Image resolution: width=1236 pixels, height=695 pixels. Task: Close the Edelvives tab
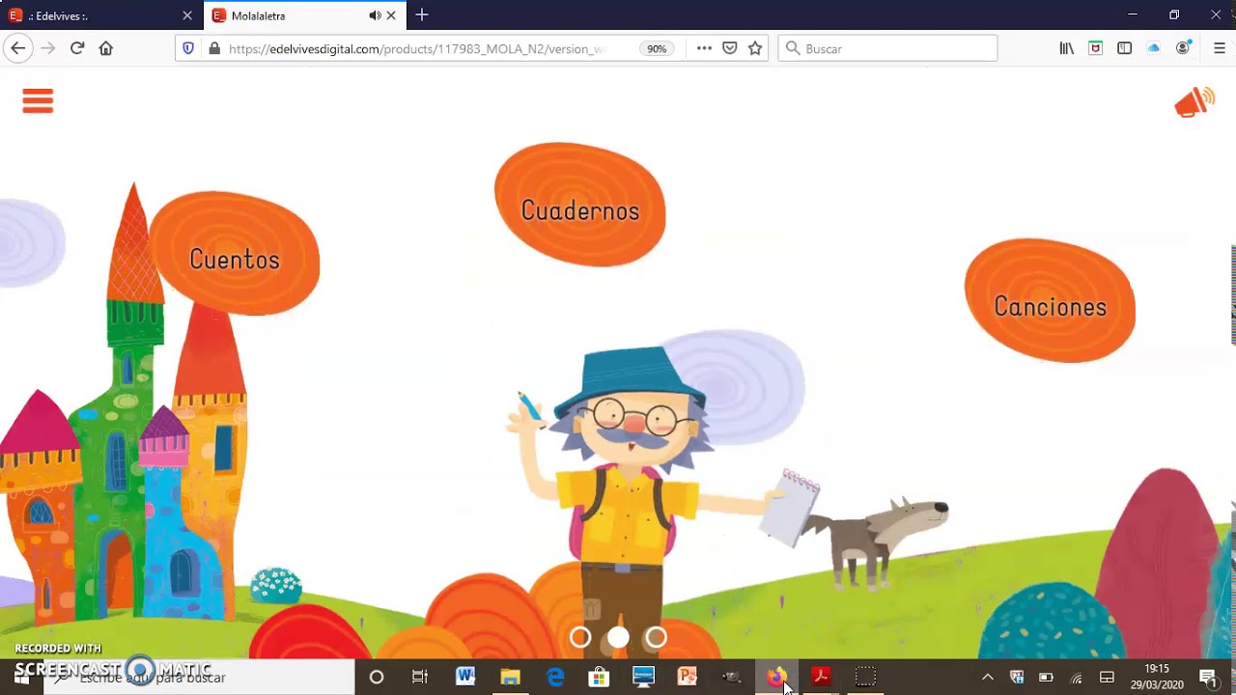(x=187, y=15)
